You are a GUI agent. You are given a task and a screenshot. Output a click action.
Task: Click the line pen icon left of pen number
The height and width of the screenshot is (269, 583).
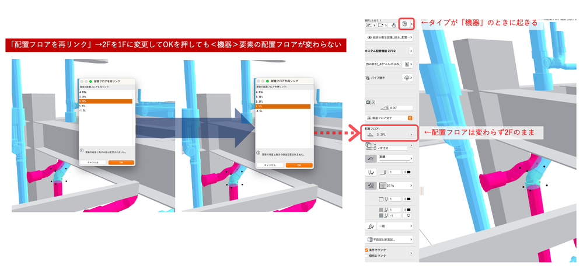(384, 172)
